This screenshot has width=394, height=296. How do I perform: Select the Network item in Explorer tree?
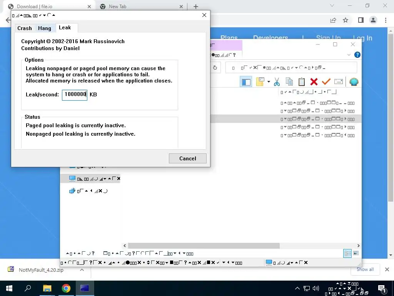(88, 191)
